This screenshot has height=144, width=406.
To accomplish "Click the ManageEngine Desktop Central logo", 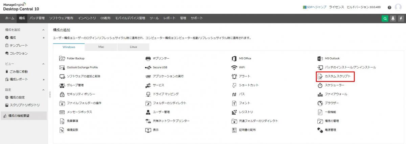I will point(20,7).
